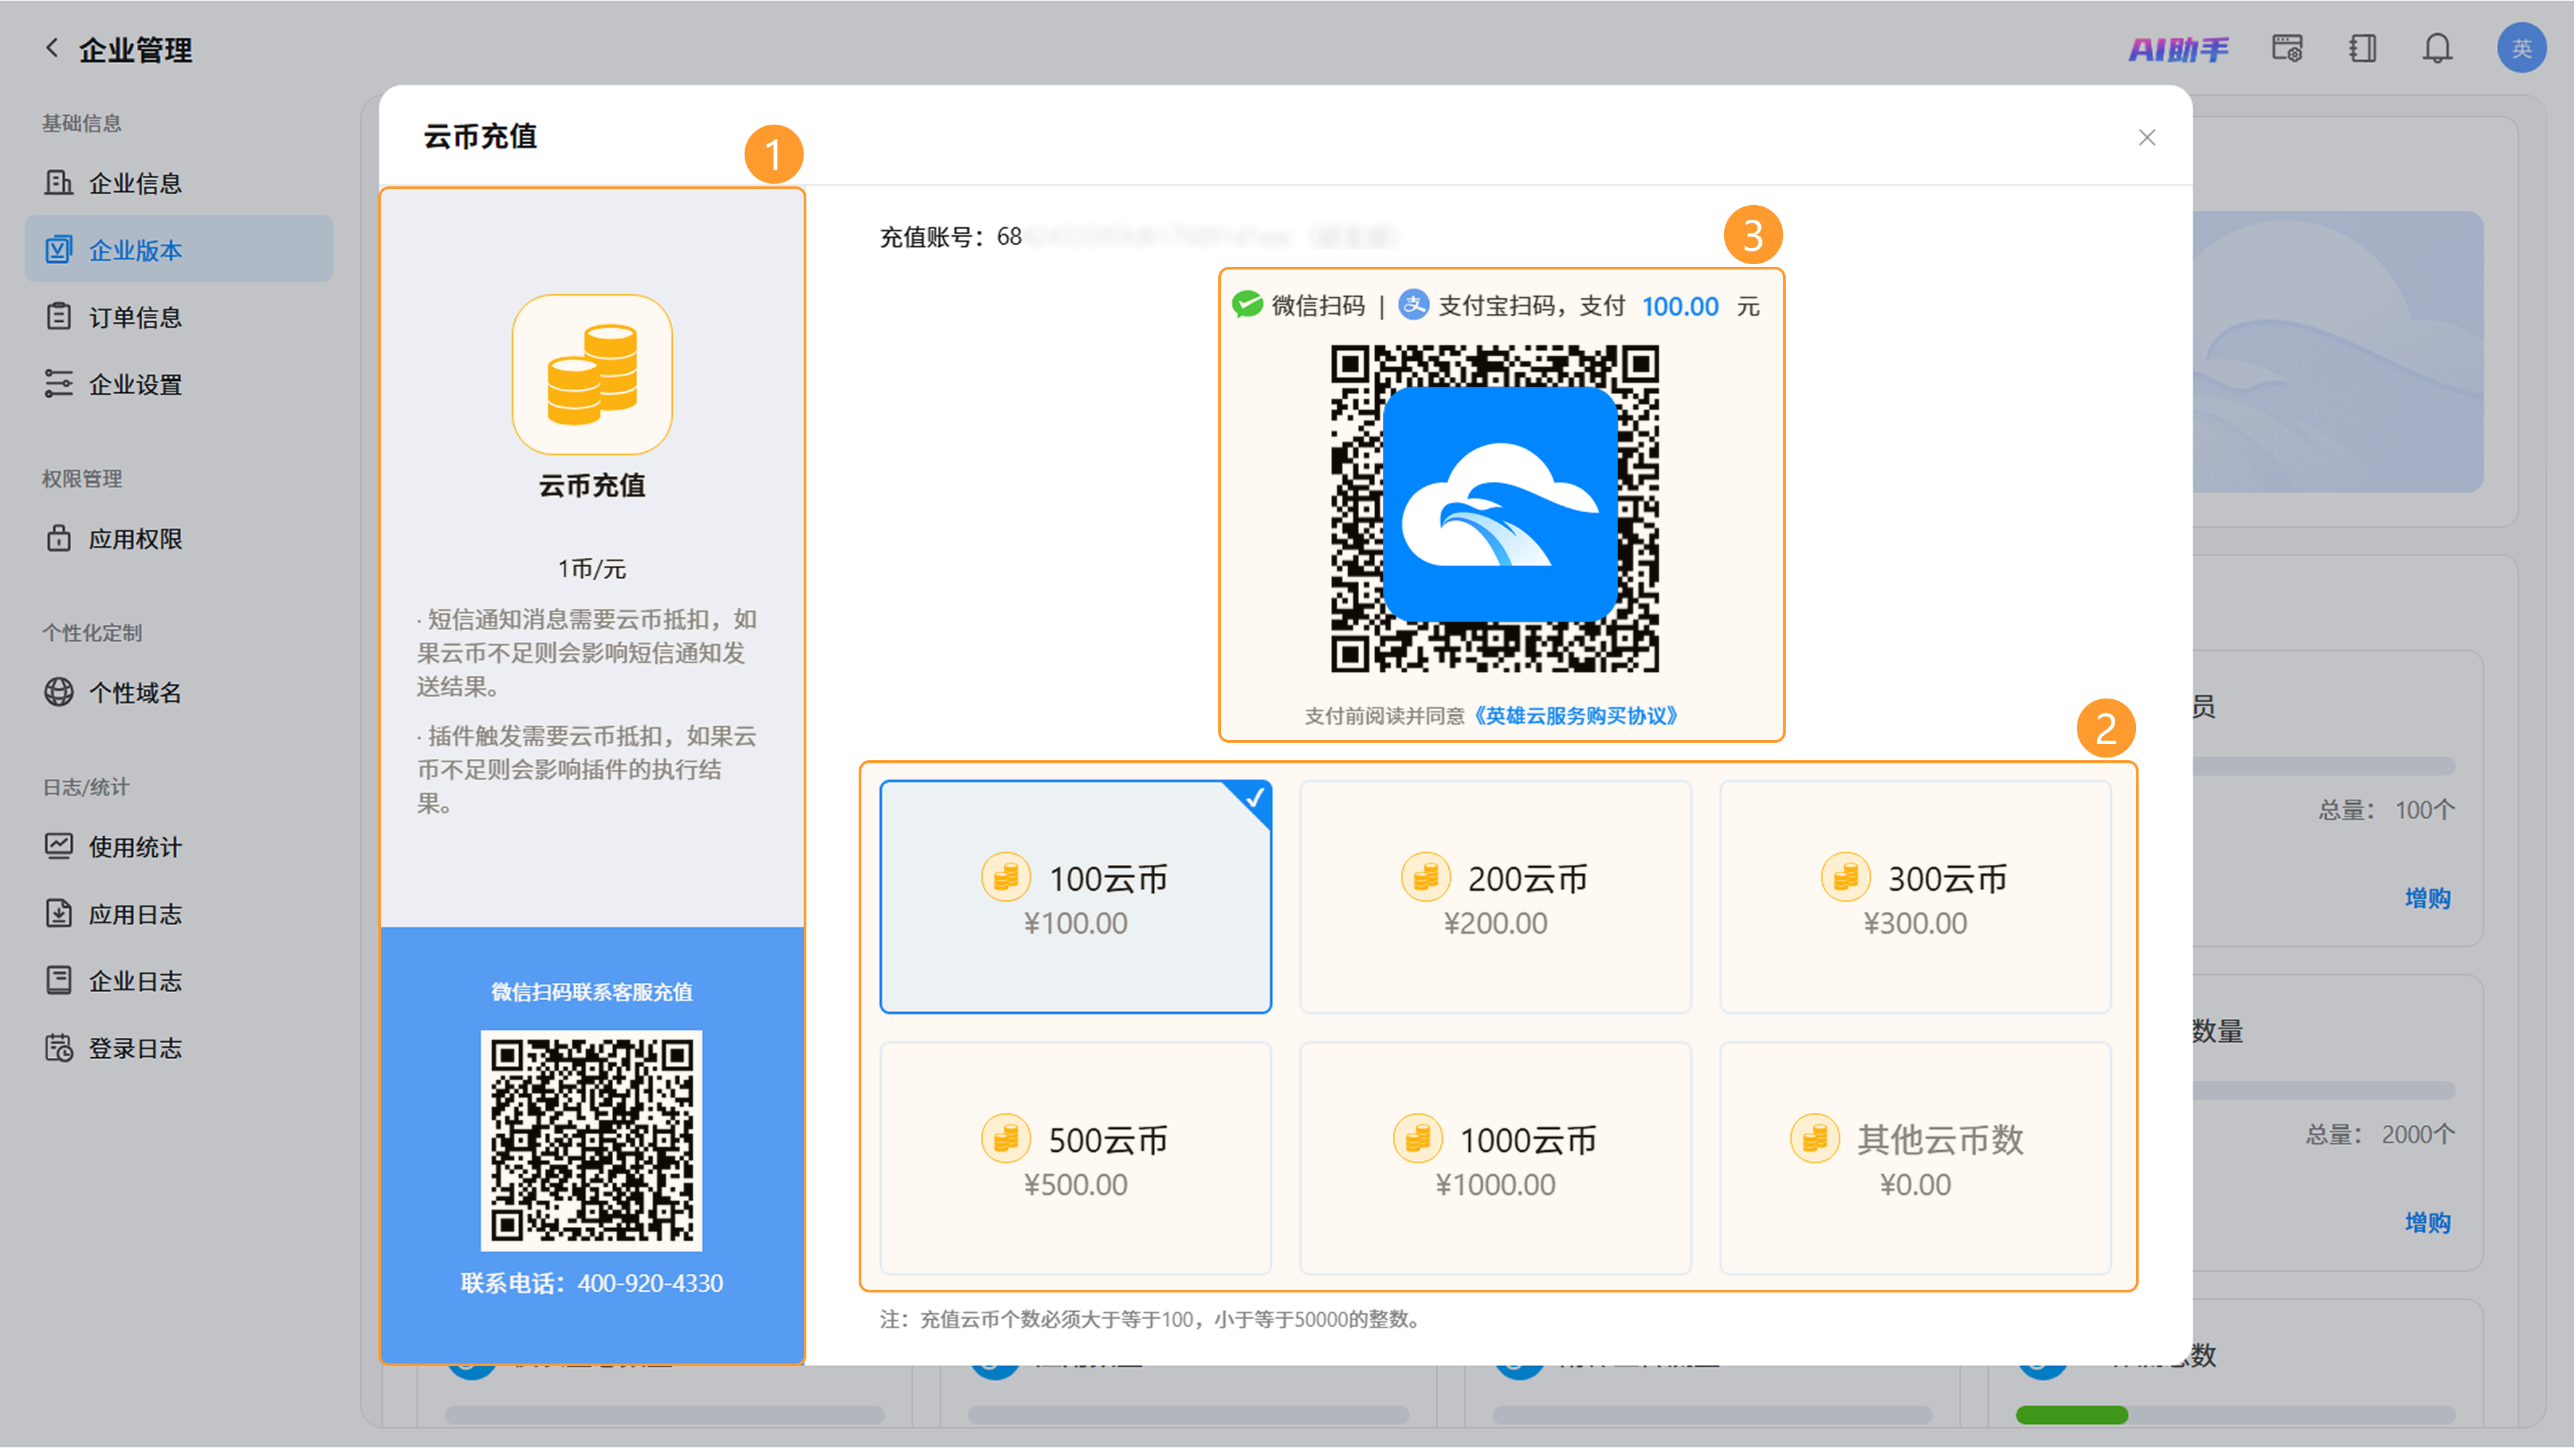The width and height of the screenshot is (2576, 1448).
Task: Select the 100云币 recharge option
Action: point(1075,896)
